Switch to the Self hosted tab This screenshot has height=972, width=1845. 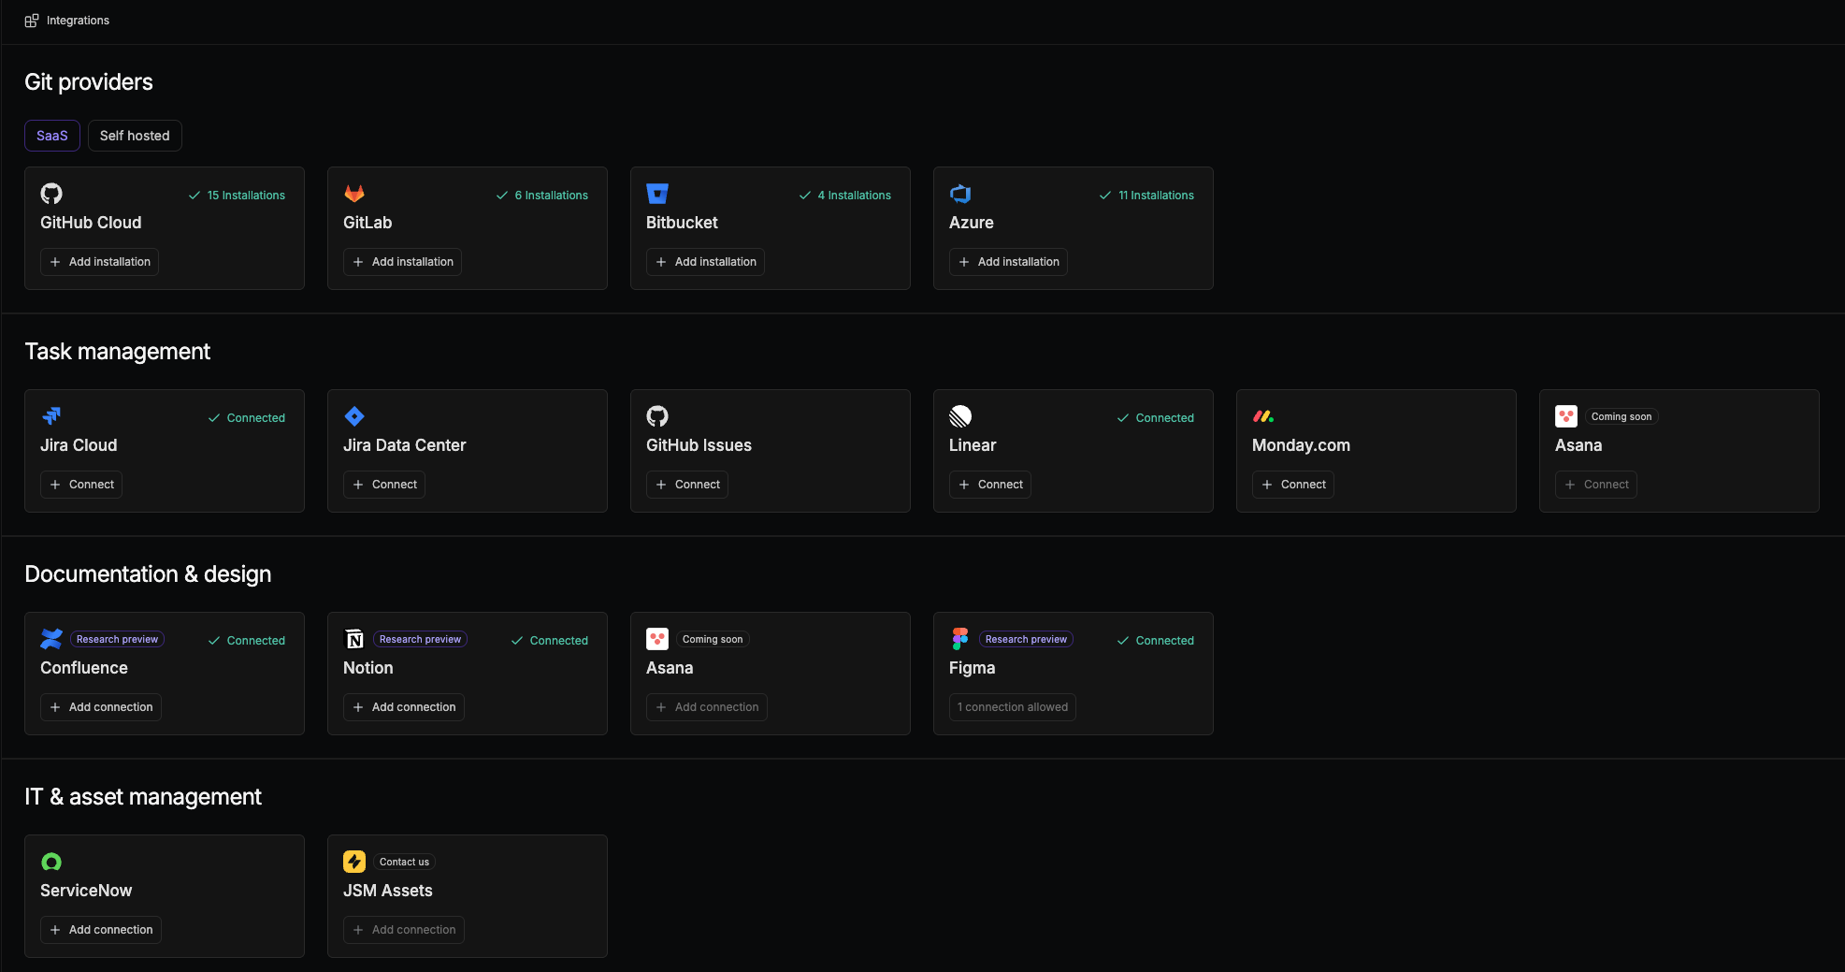[x=135, y=136]
